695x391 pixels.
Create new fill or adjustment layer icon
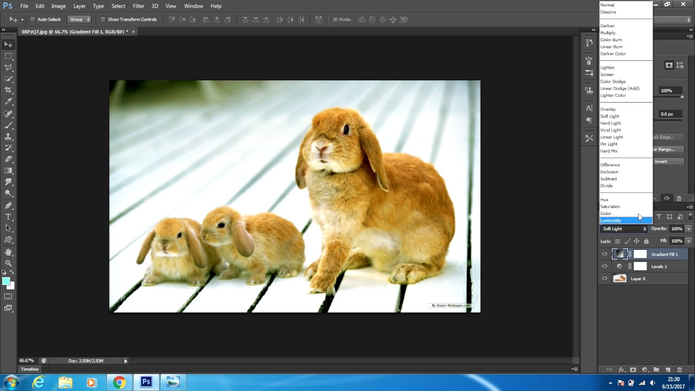(645, 370)
